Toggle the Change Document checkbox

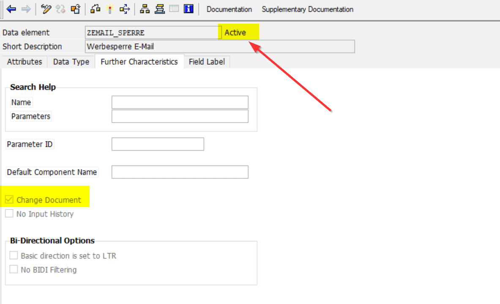[x=9, y=199]
